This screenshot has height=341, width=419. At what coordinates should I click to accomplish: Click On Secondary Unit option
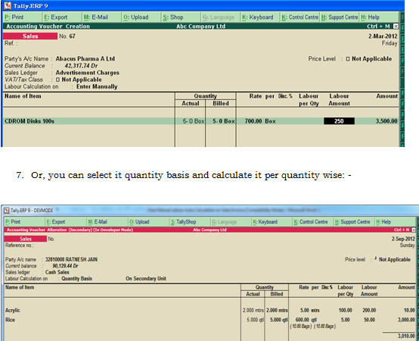point(146,279)
